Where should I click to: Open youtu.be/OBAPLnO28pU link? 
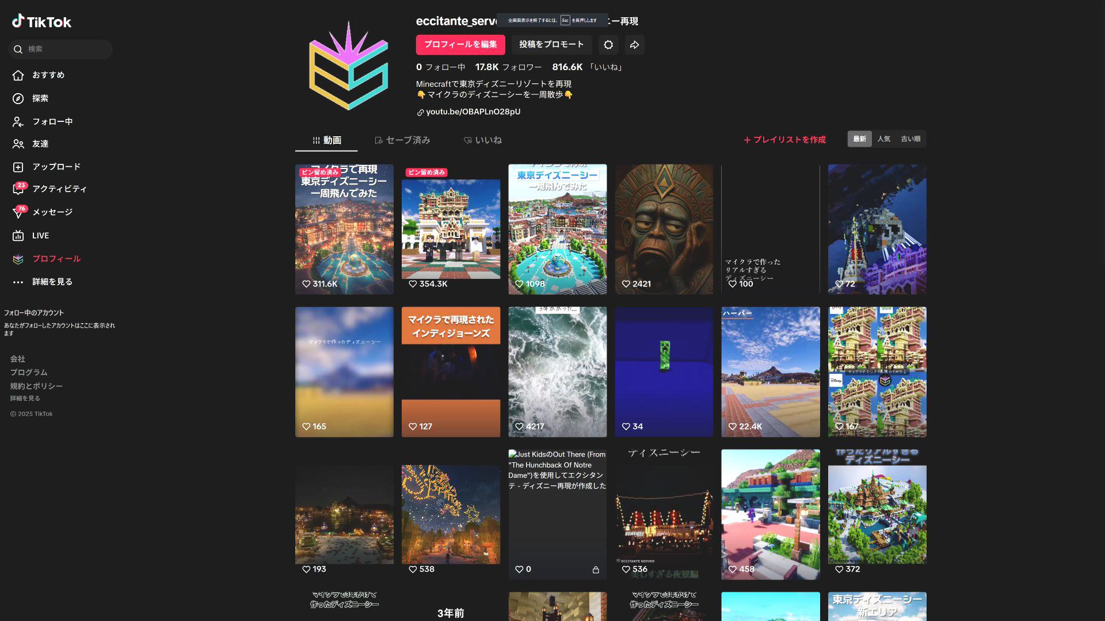pos(473,112)
